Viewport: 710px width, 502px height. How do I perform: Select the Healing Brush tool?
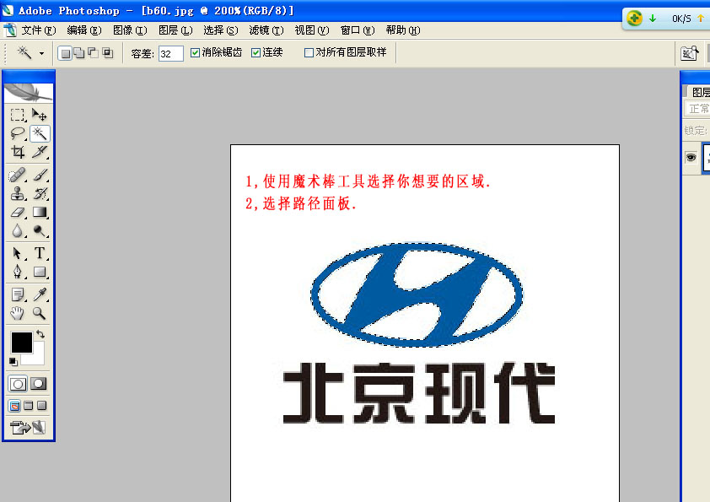[17, 175]
